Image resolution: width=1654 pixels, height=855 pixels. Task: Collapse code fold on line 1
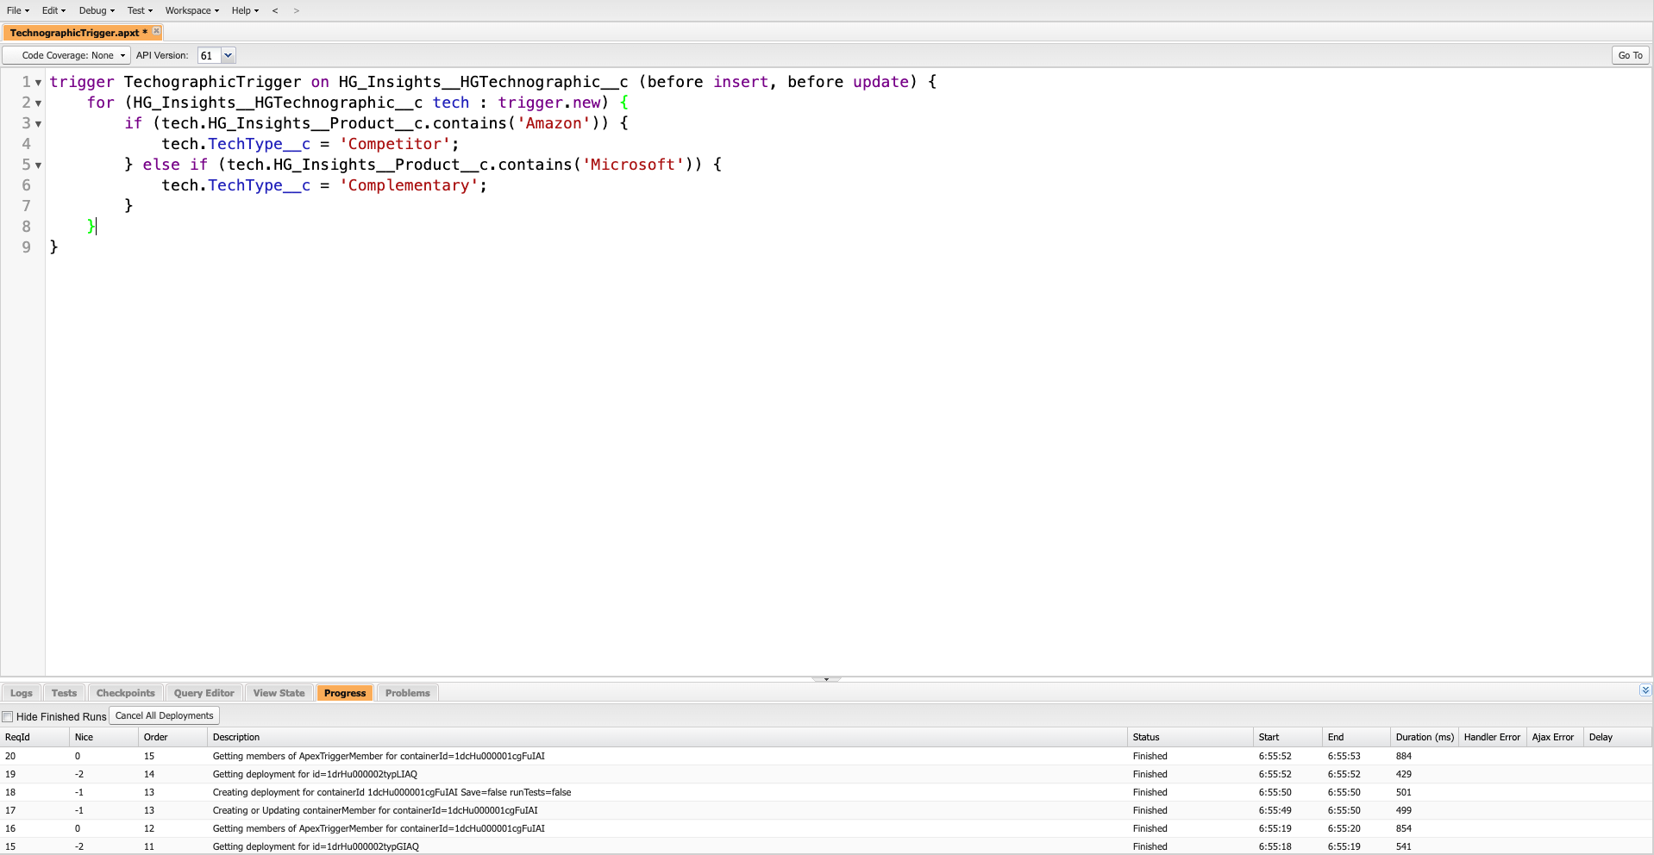[38, 83]
